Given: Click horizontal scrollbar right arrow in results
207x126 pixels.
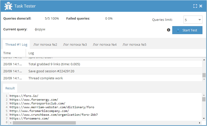Looking at the screenshot, I should [200, 123].
